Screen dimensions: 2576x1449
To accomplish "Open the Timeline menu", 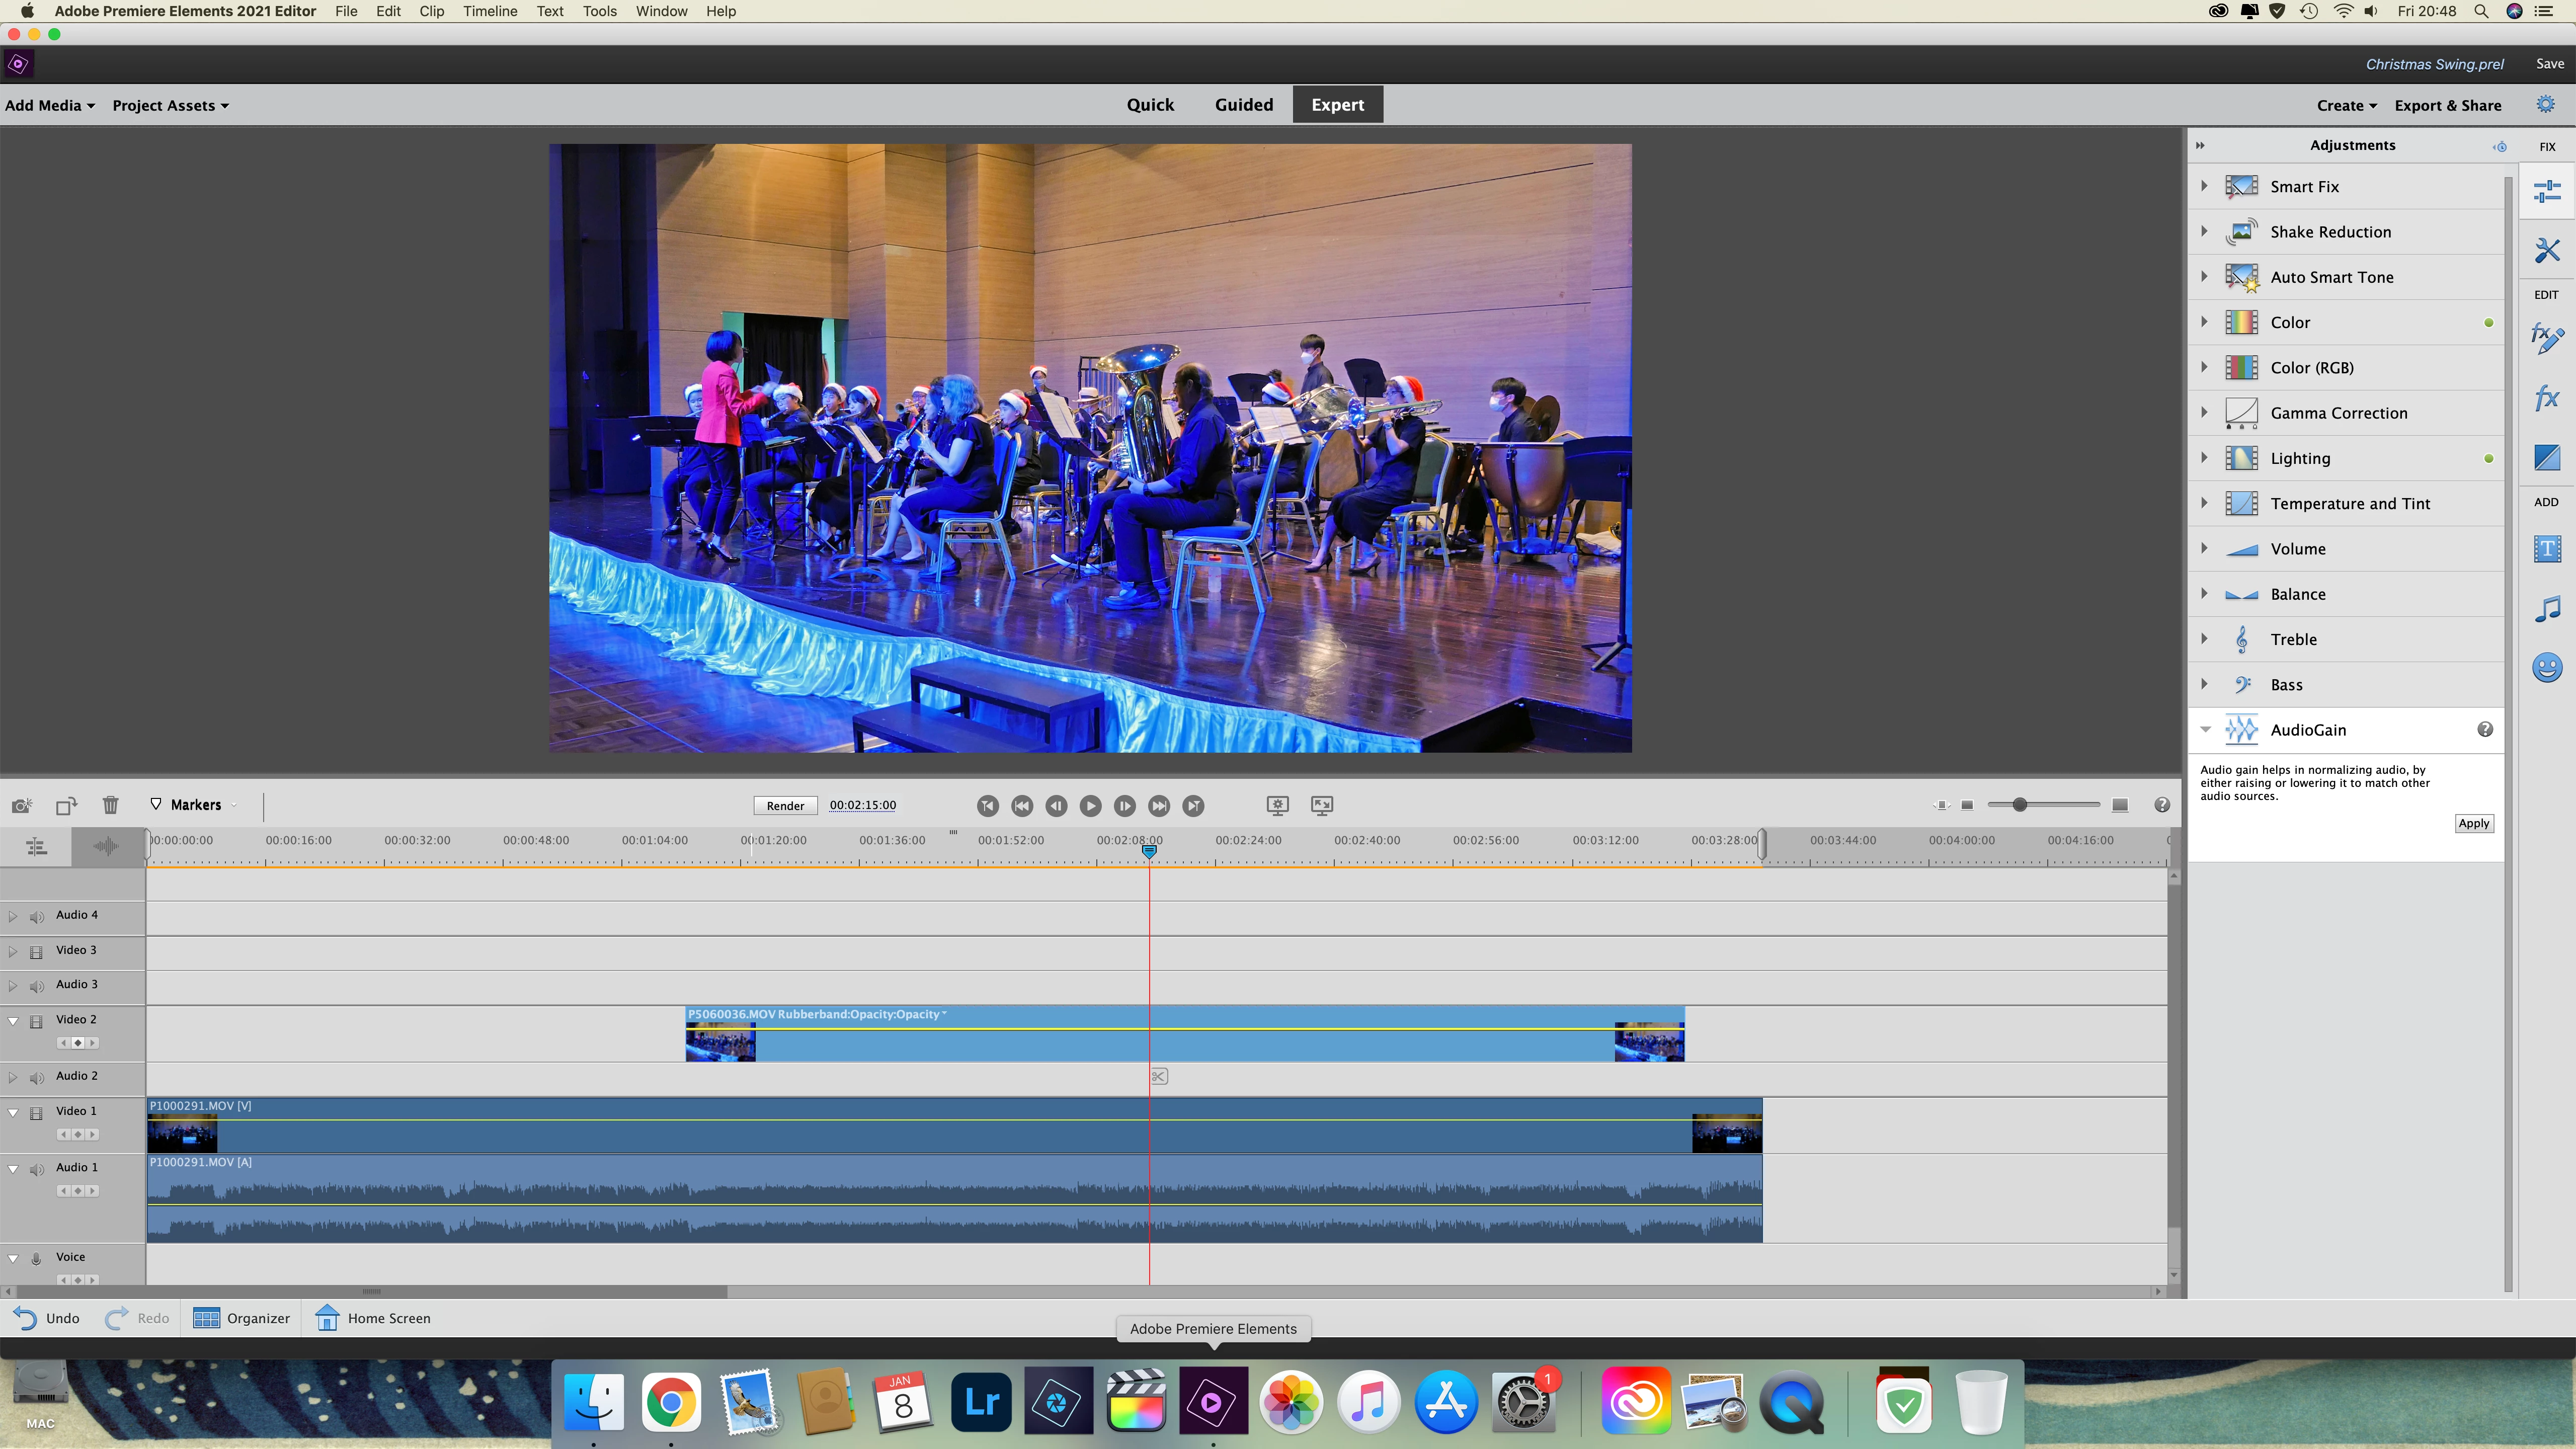I will point(489,11).
